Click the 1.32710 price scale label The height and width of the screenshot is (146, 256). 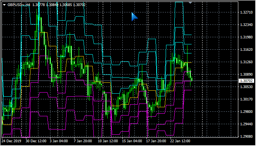(246, 12)
